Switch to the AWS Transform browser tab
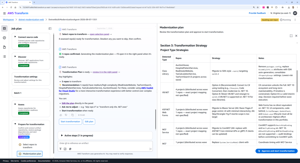The width and height of the screenshot is (300, 163). [18, 2]
